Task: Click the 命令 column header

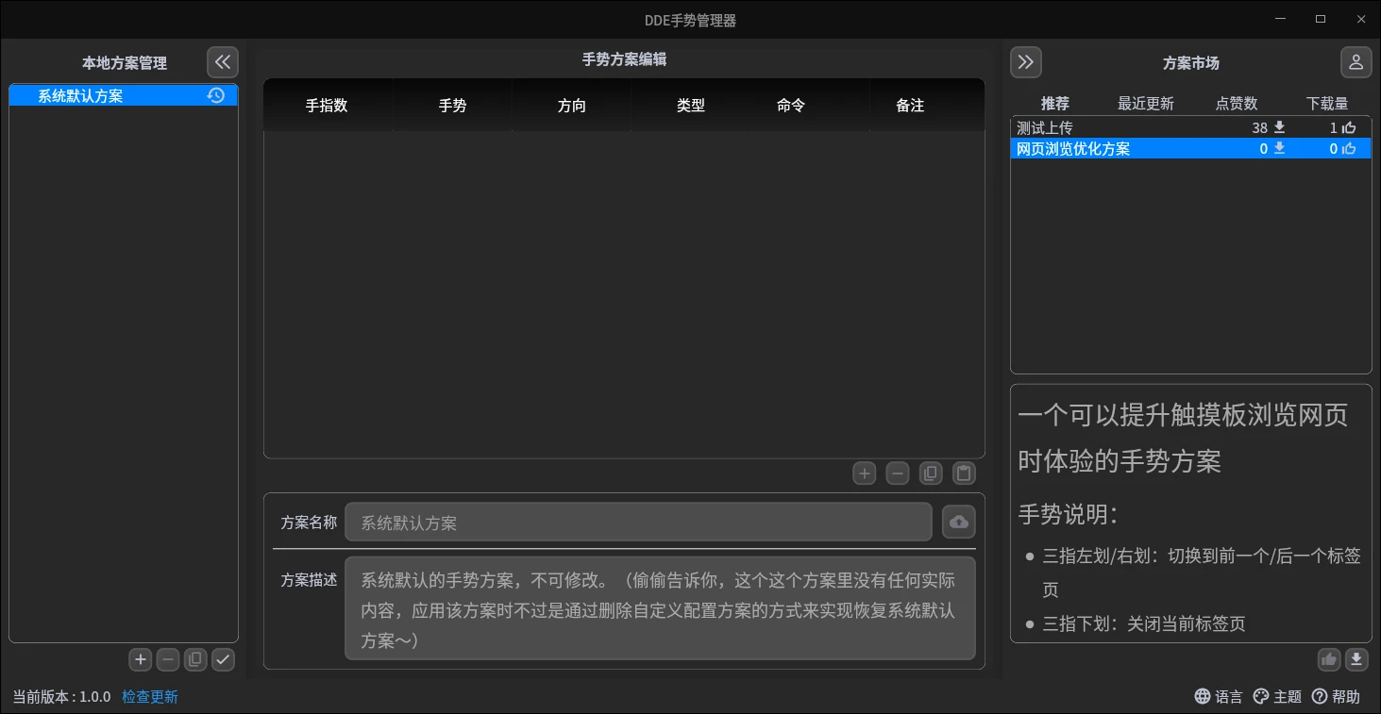Action: coord(791,106)
